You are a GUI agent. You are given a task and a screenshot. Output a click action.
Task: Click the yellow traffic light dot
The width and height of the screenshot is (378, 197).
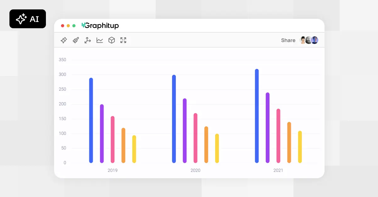point(68,26)
